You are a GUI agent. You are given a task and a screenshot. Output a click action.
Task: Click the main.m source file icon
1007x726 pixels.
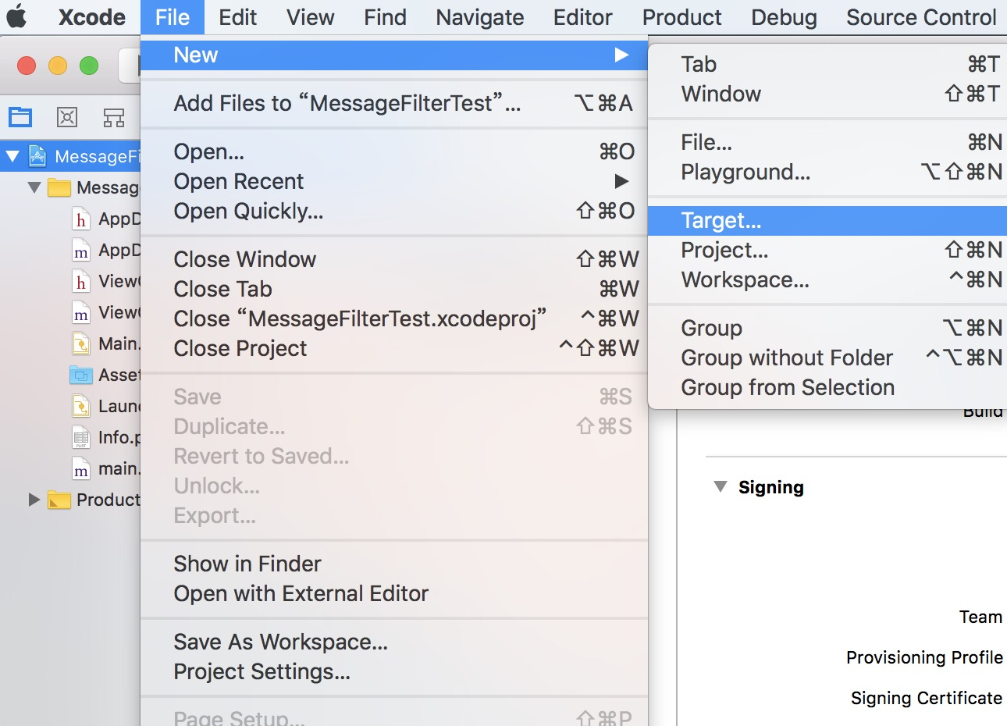coord(80,469)
